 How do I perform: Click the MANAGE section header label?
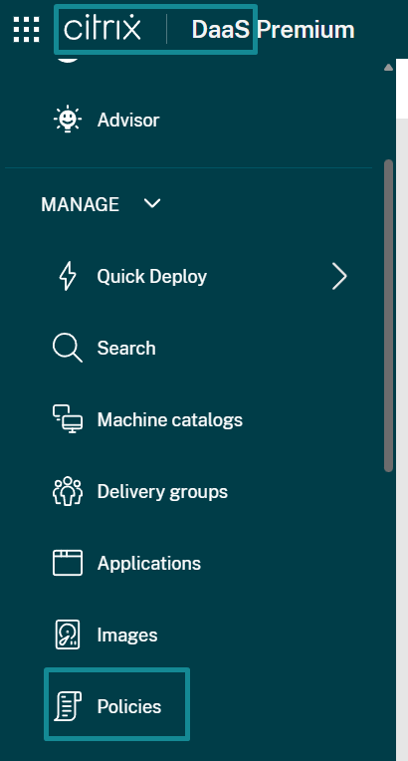[80, 204]
